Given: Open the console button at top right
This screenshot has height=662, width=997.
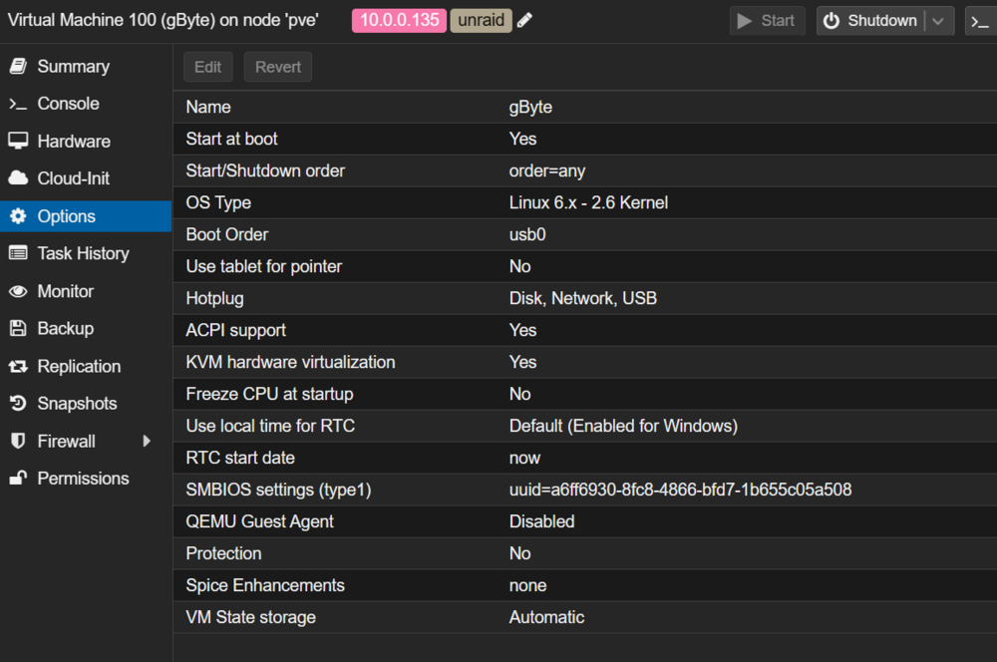Looking at the screenshot, I should [980, 21].
